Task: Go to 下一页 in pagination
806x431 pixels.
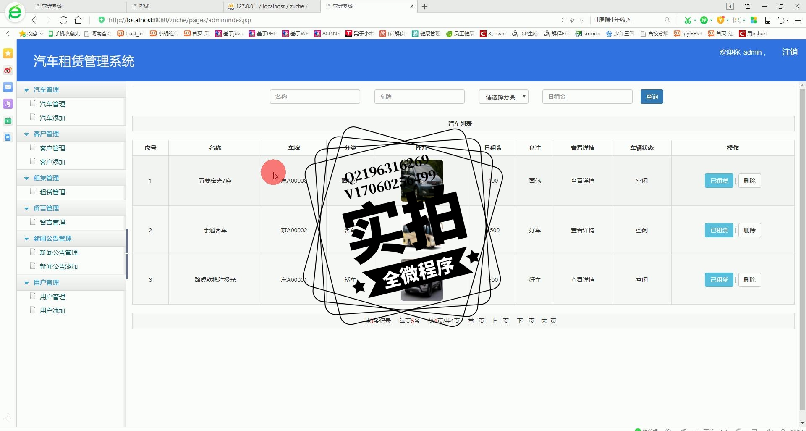Action: click(526, 321)
